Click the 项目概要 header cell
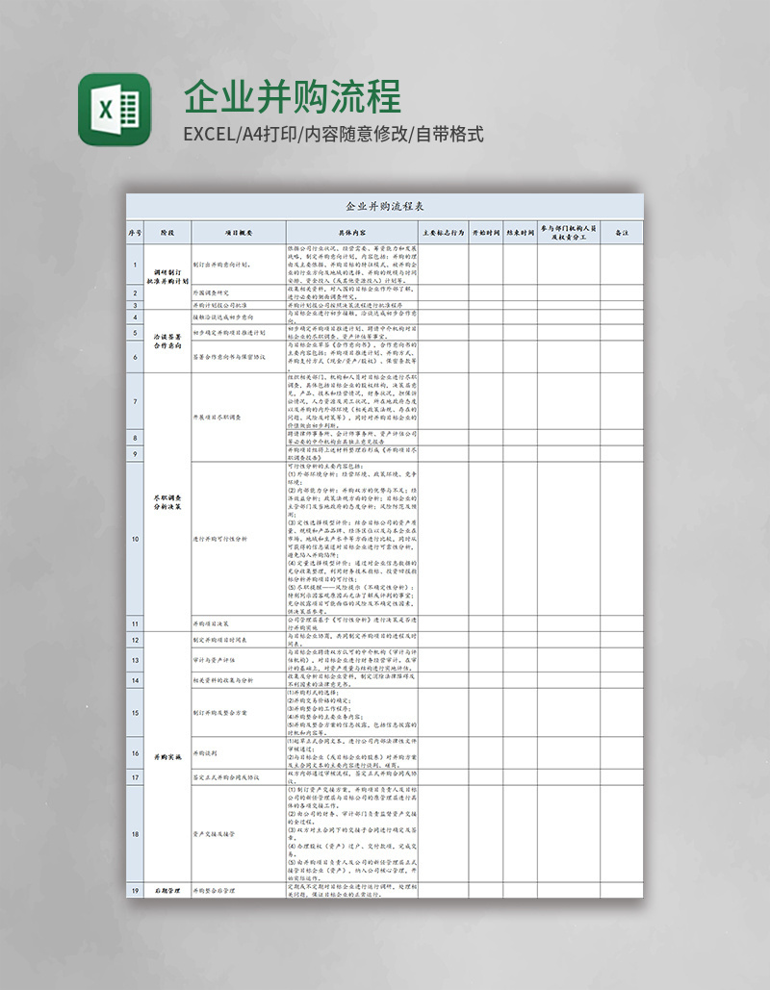This screenshot has width=770, height=990. [238, 233]
